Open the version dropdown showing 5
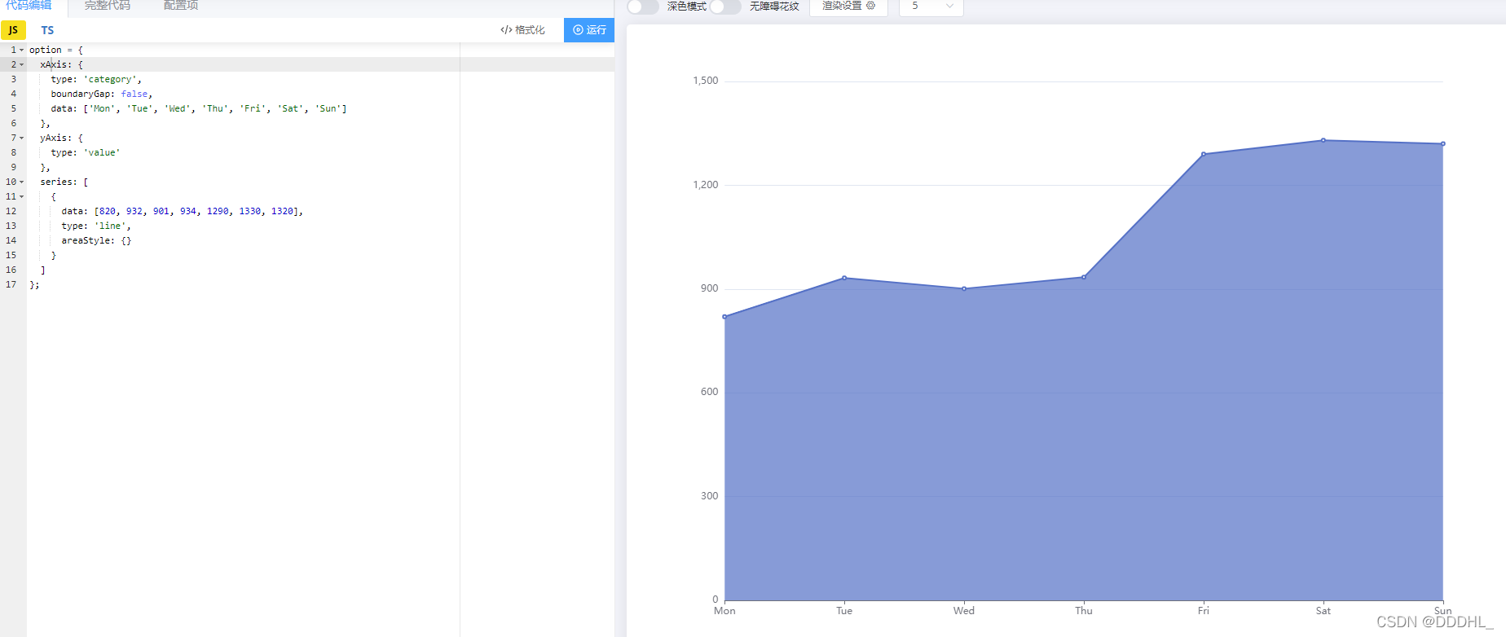The image size is (1506, 637). (x=931, y=6)
